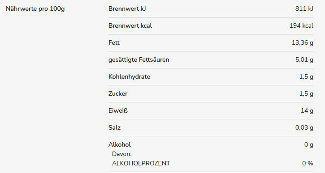325x173 pixels.
Task: Click the Nährwerte pro 100g heading
Action: (x=35, y=9)
